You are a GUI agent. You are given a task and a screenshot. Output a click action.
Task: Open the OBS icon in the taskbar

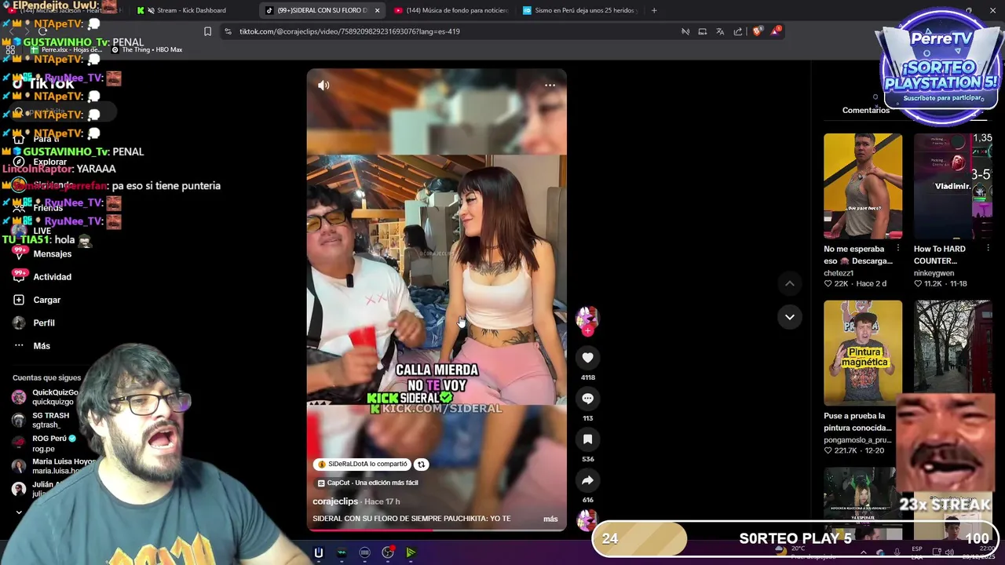388,553
